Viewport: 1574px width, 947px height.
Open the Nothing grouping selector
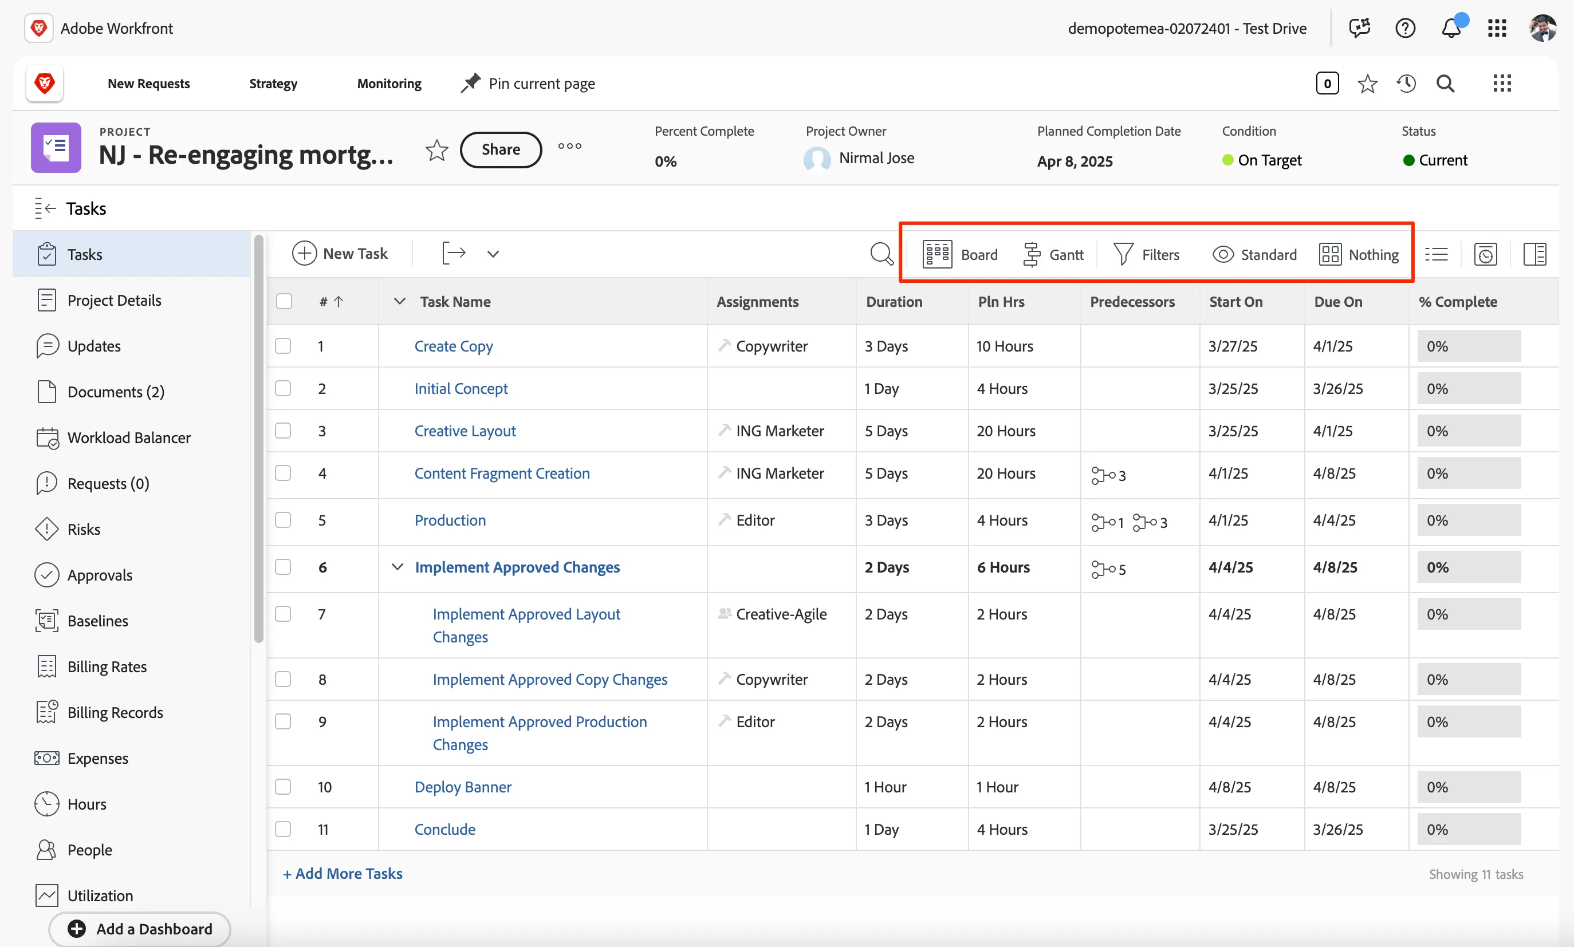coord(1358,255)
